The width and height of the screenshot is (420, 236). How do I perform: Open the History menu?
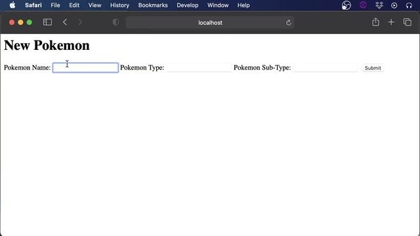[119, 5]
